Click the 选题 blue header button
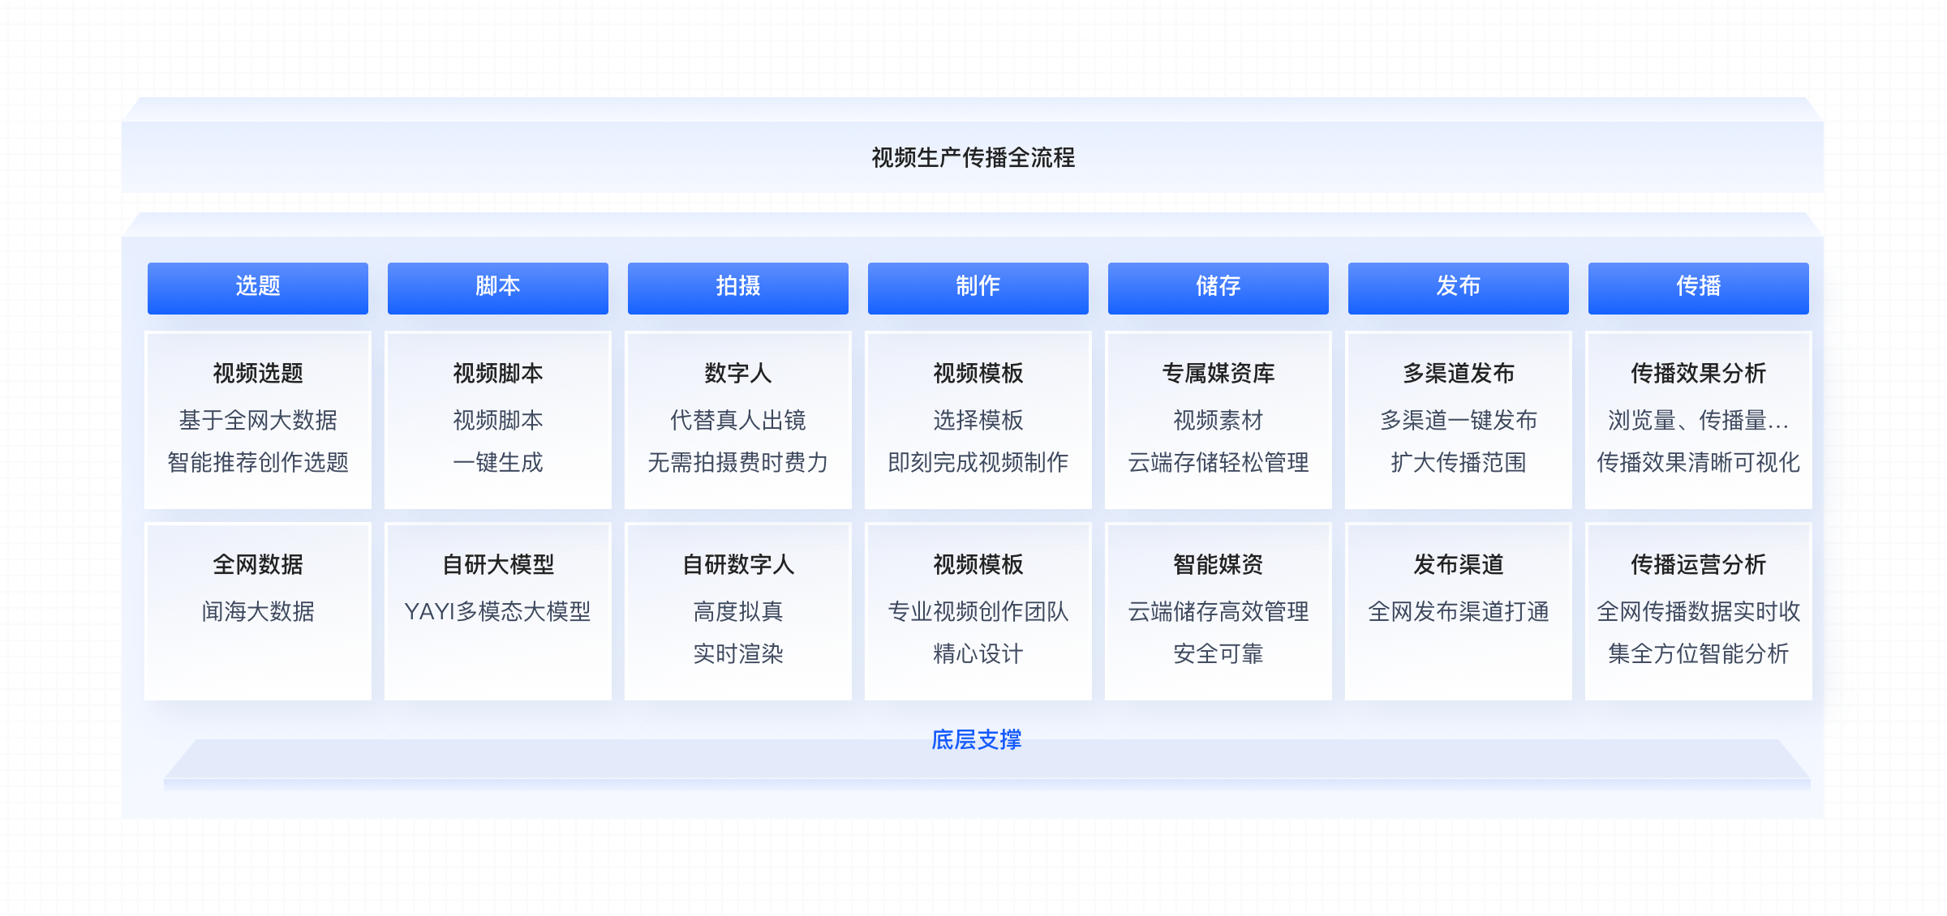The height and width of the screenshot is (916, 1947). click(257, 287)
